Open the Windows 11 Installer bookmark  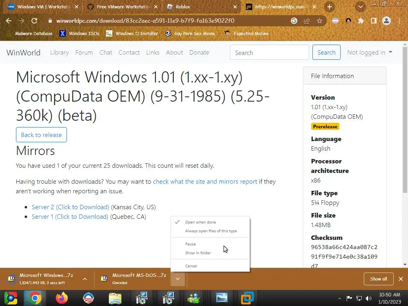coord(132,33)
